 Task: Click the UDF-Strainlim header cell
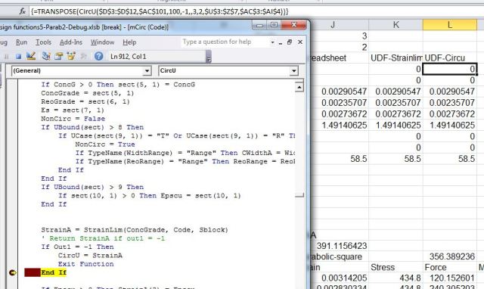pyautogui.click(x=396, y=58)
